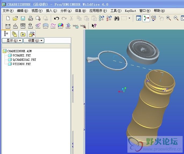Click the New file icon
Screen dimensions: 184x154
click(8, 18)
